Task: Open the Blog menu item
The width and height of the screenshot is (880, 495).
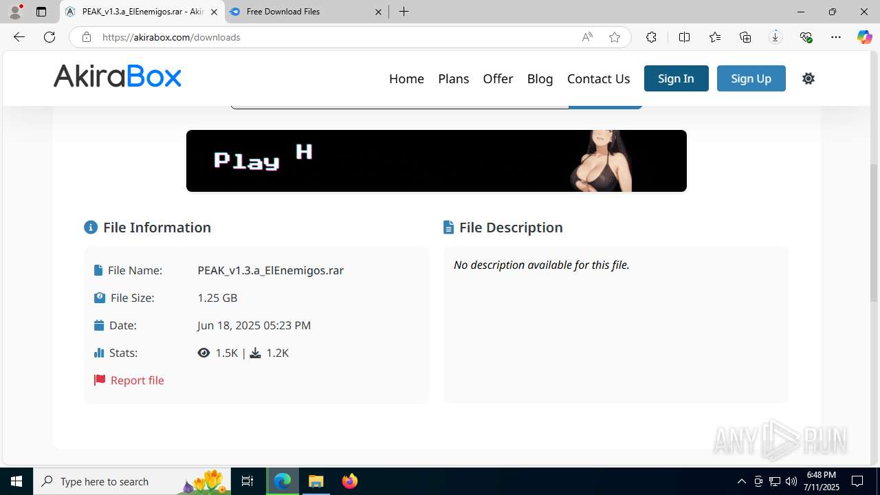Action: click(540, 78)
